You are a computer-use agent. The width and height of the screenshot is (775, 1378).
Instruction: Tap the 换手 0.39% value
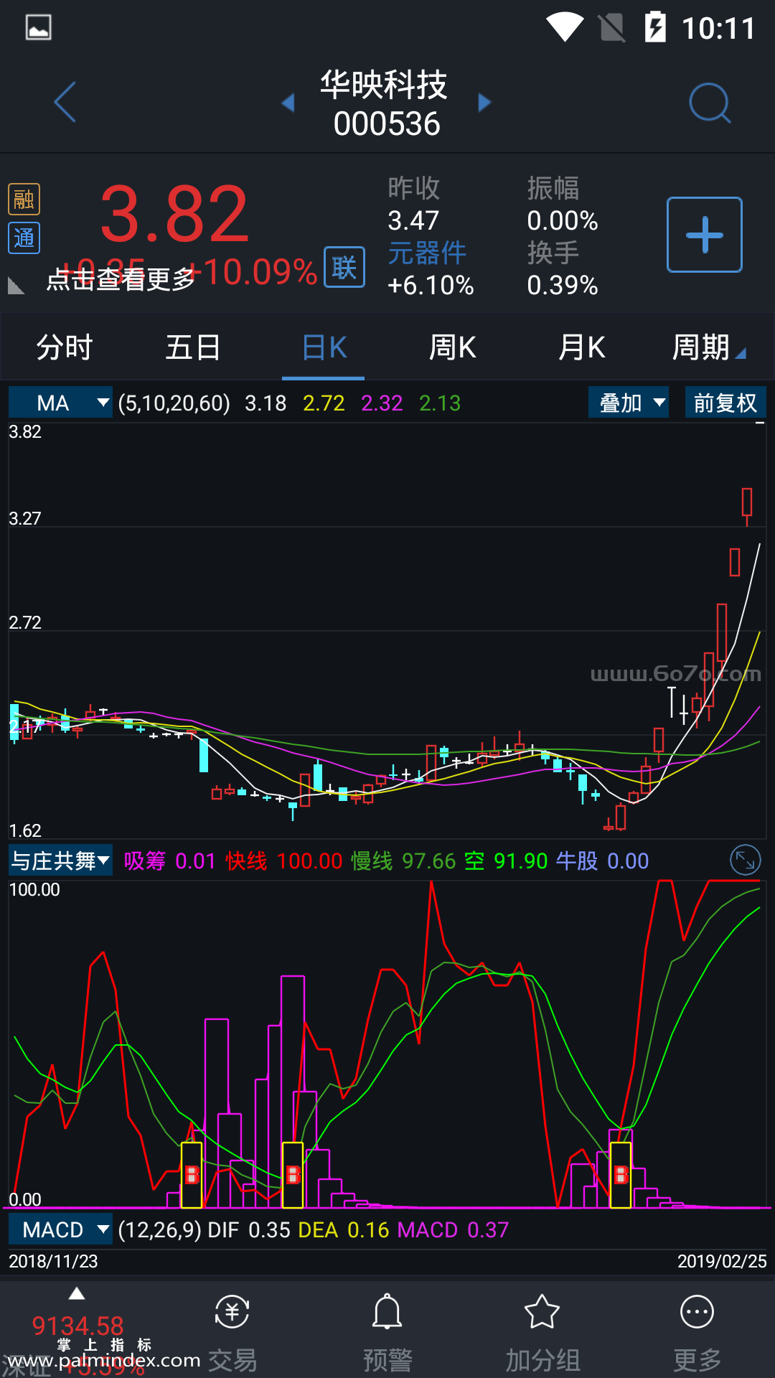pos(563,285)
